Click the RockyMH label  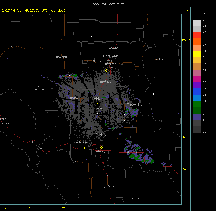coord(61,57)
